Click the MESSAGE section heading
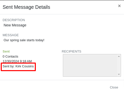 (11, 35)
